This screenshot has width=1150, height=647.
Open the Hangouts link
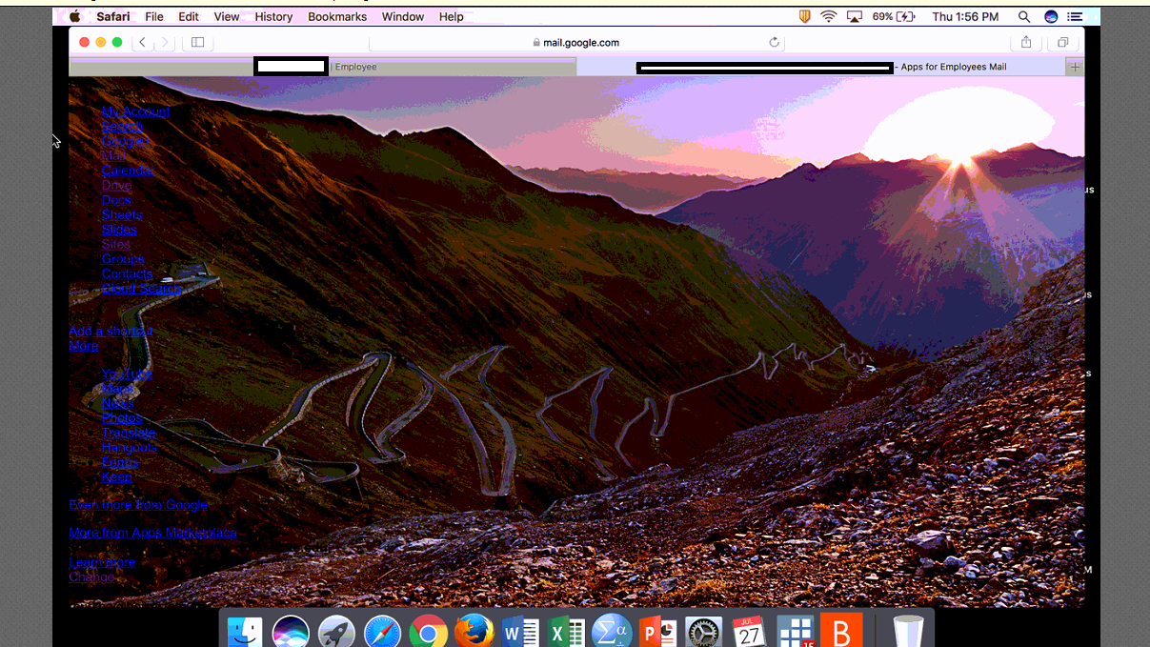pos(130,447)
